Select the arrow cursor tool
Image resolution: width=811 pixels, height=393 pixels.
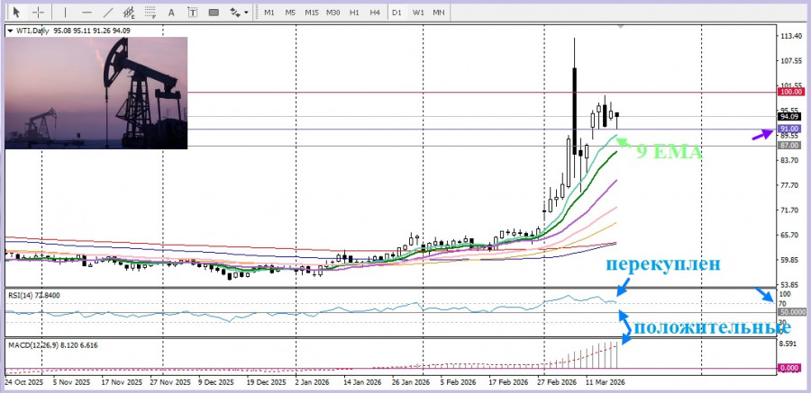click(15, 13)
